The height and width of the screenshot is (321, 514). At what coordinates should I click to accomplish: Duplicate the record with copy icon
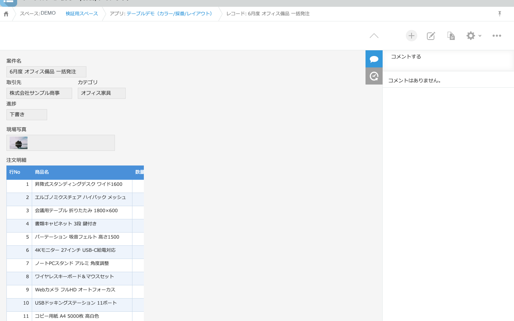click(451, 36)
